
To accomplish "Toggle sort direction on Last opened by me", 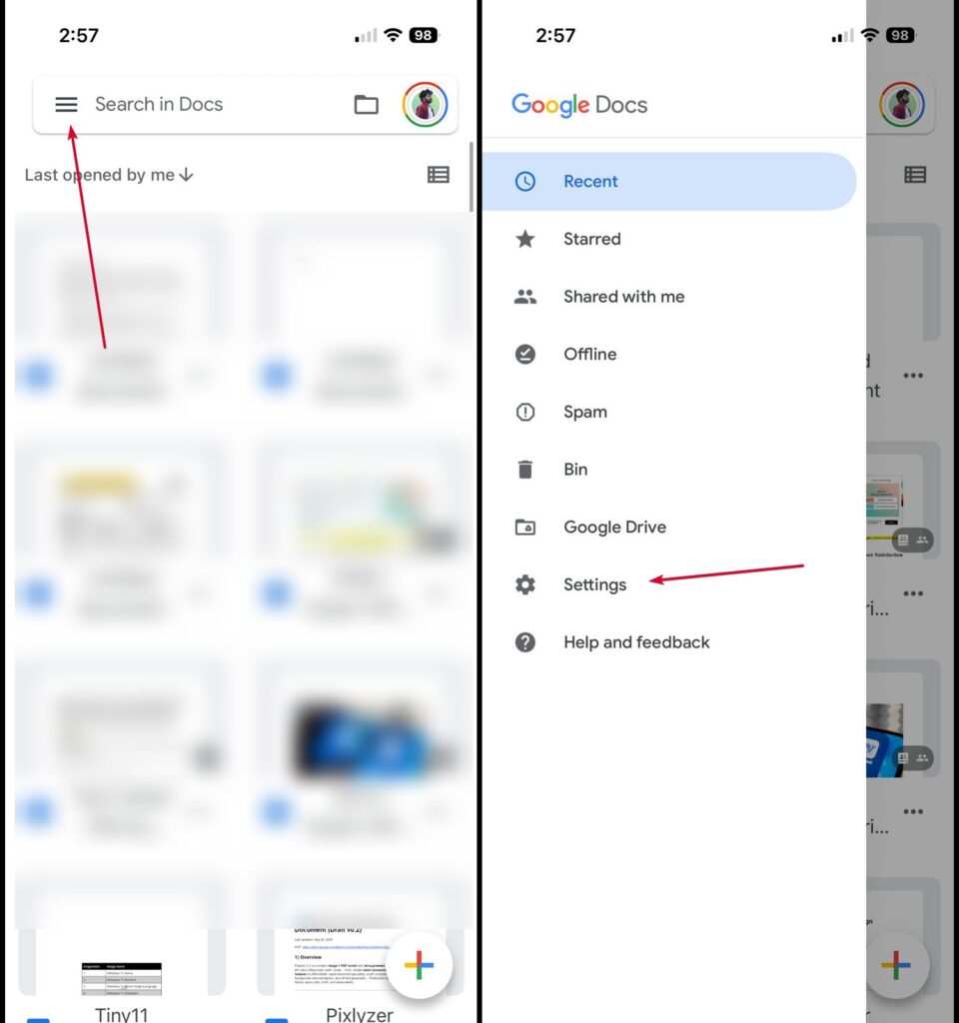I will (186, 174).
